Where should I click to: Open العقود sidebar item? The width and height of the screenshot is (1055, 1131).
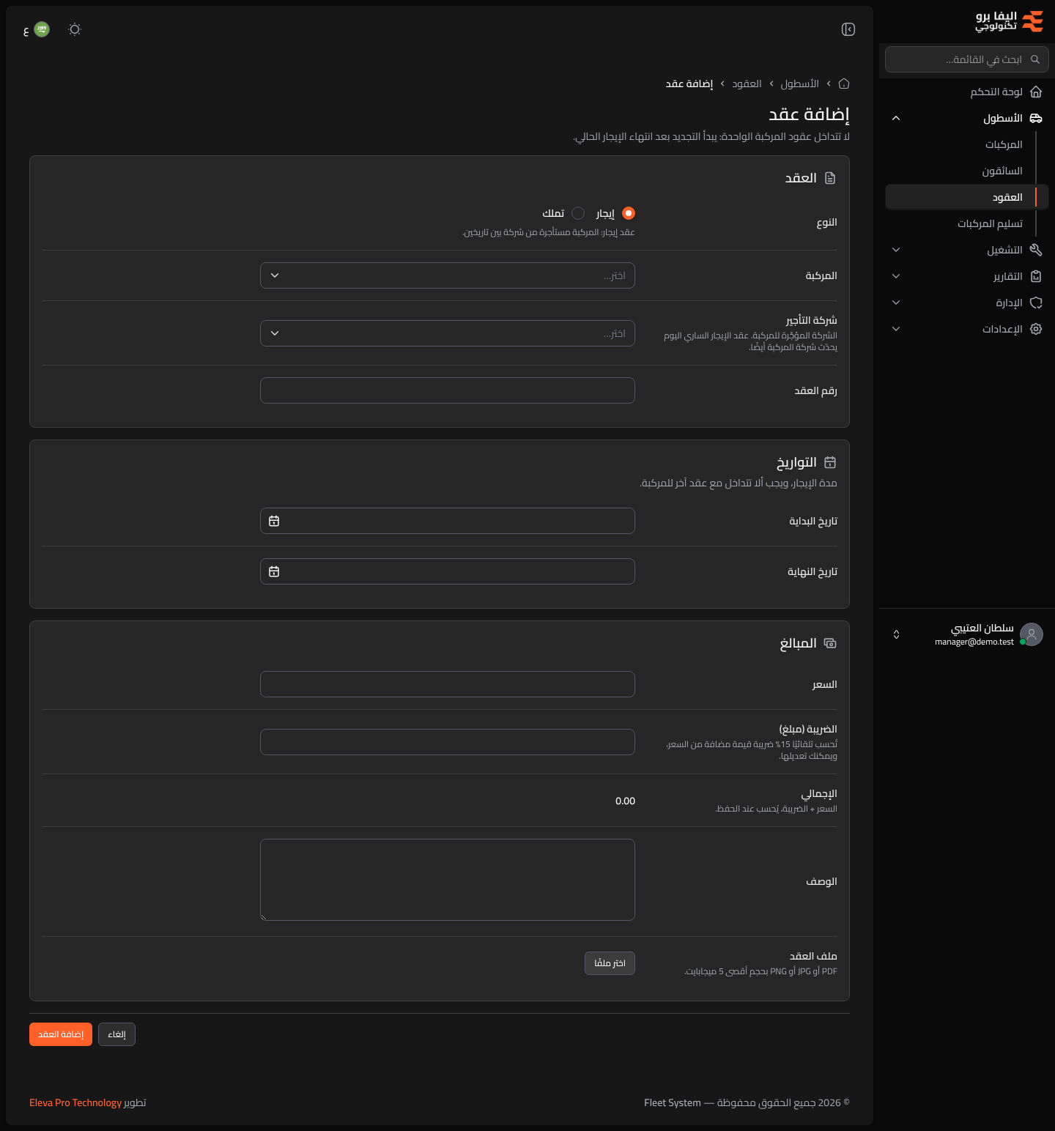point(967,197)
